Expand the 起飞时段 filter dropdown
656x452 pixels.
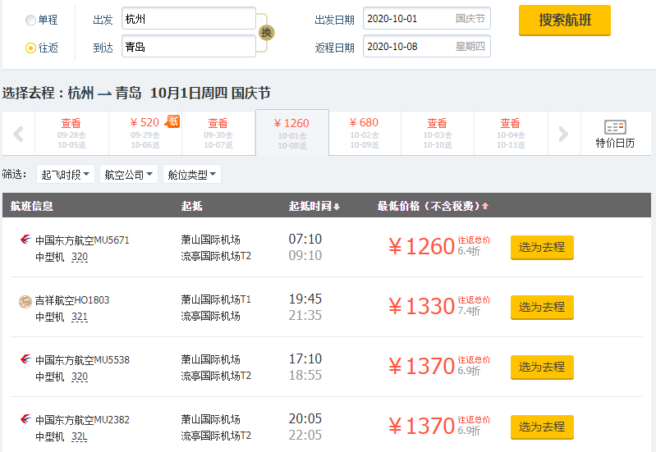pyautogui.click(x=67, y=175)
